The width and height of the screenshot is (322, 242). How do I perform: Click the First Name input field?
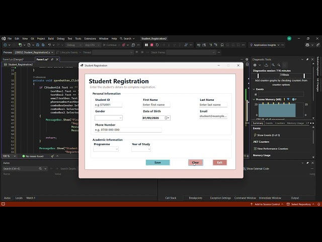tap(156, 105)
